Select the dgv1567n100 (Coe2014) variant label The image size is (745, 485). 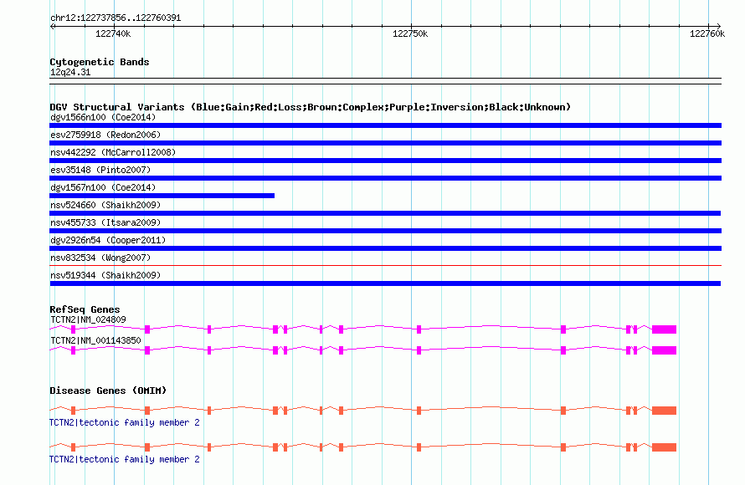(x=103, y=187)
